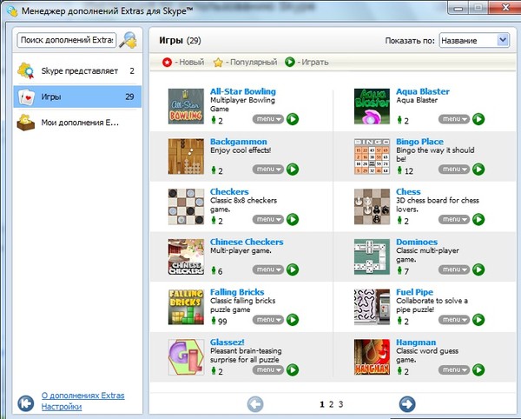Open the Настройки link
The width and height of the screenshot is (521, 419).
[62, 407]
